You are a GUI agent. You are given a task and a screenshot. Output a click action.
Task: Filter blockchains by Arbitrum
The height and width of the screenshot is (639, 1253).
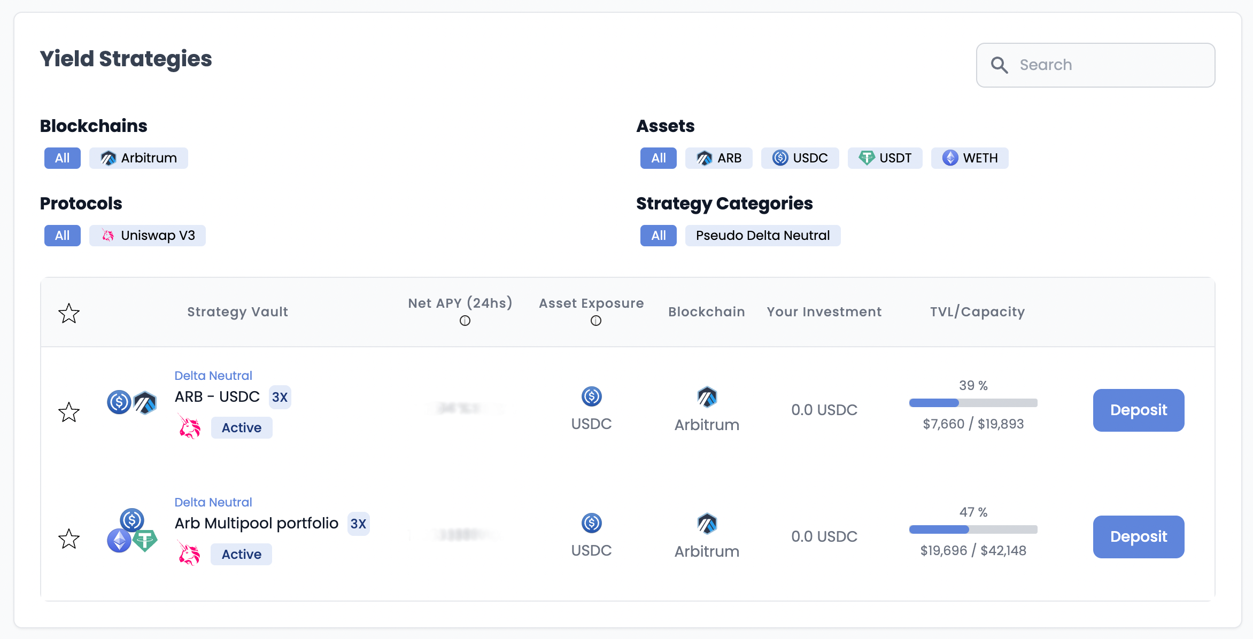[x=138, y=158]
